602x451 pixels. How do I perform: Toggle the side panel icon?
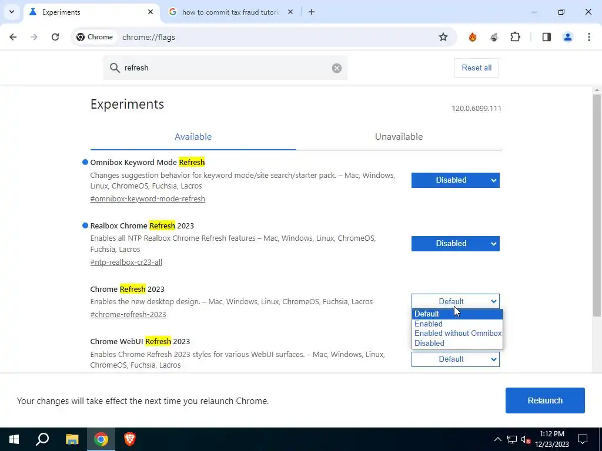tap(547, 37)
